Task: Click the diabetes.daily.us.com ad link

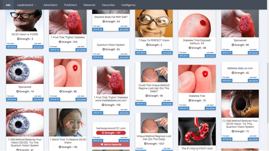Action: click(x=240, y=68)
